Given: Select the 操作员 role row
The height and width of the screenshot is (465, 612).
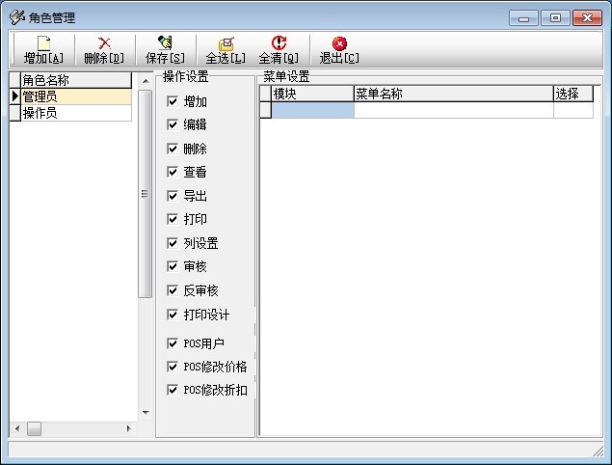Looking at the screenshot, I should pos(75,113).
